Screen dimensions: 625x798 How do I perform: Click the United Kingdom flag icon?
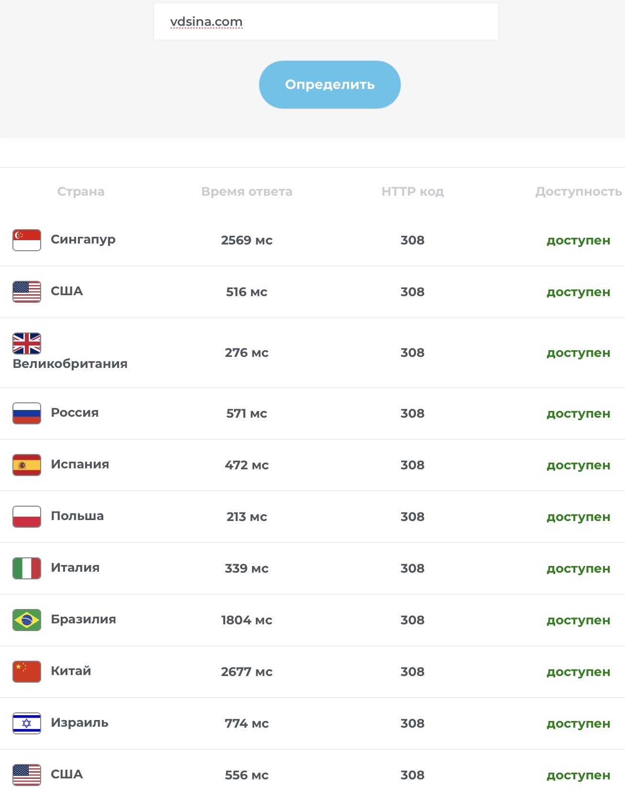27,344
